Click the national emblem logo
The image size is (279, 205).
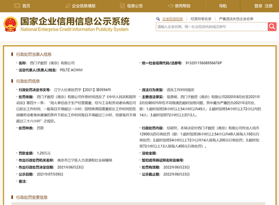[x=11, y=24]
